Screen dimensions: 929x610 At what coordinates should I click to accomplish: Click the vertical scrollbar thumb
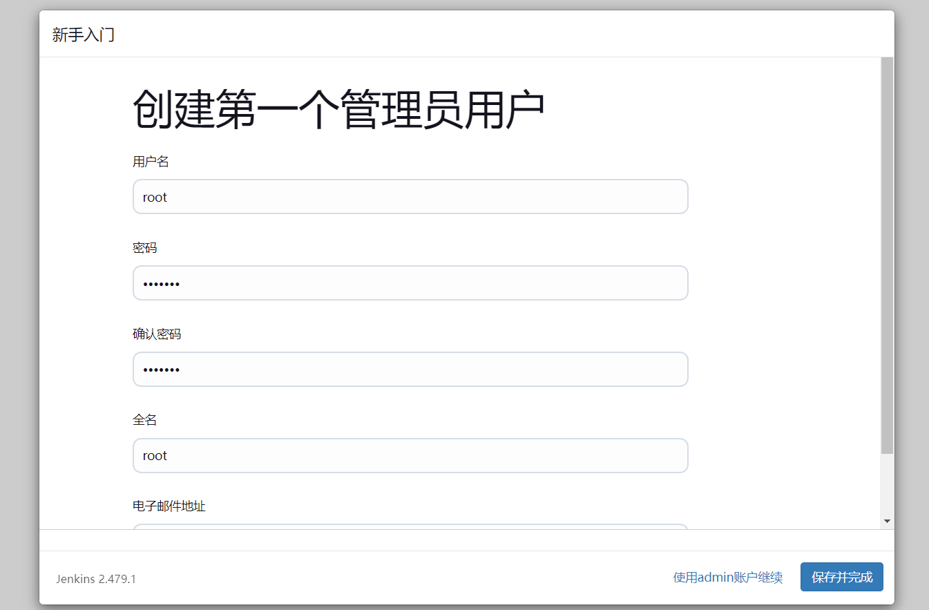888,256
